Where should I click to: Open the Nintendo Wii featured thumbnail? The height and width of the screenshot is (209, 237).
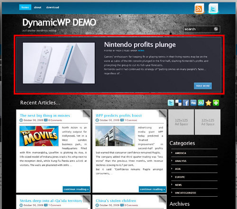tap(59, 63)
